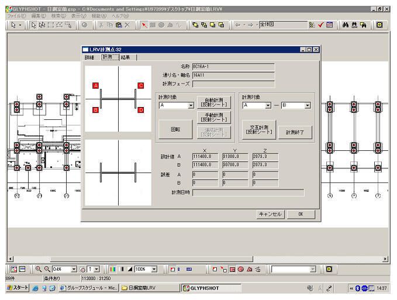Switch to the 結果 tab

(126, 57)
